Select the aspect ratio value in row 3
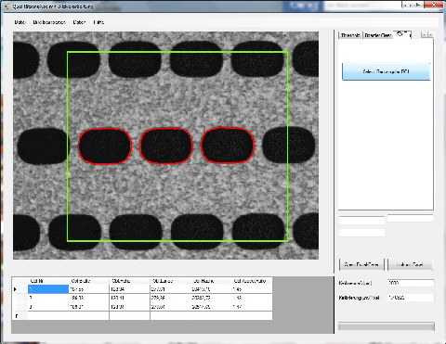 (252, 307)
